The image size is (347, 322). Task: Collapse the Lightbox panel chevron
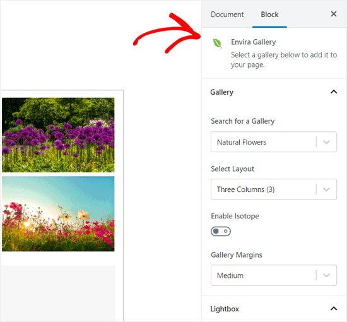coord(334,309)
